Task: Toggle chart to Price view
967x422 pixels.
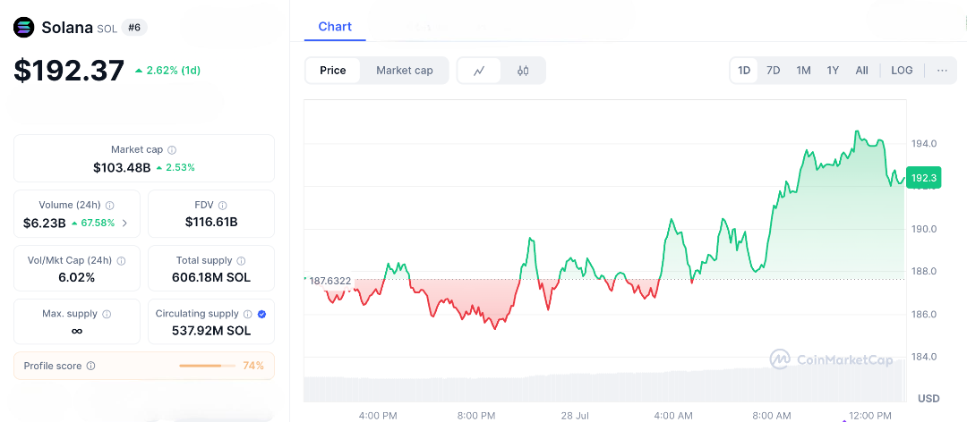Action: click(333, 71)
